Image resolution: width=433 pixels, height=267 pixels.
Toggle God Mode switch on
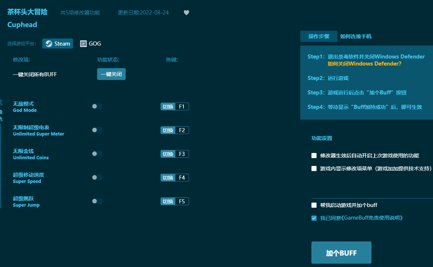pyautogui.click(x=97, y=107)
